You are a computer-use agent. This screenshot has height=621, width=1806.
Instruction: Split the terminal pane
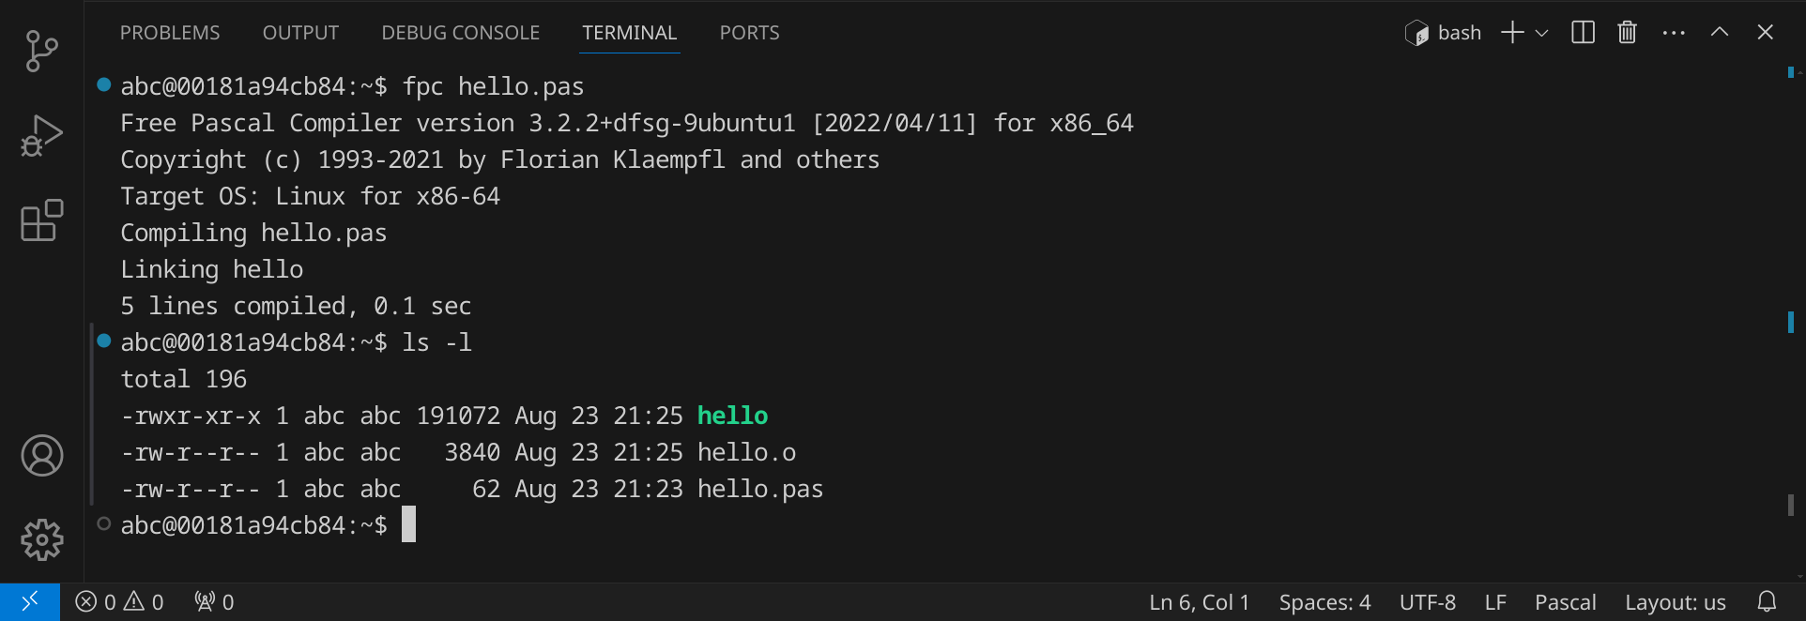pos(1583,33)
